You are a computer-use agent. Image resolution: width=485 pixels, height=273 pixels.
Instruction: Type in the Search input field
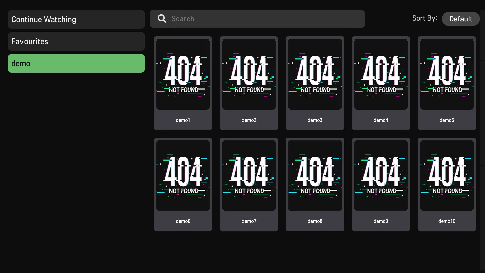261,19
